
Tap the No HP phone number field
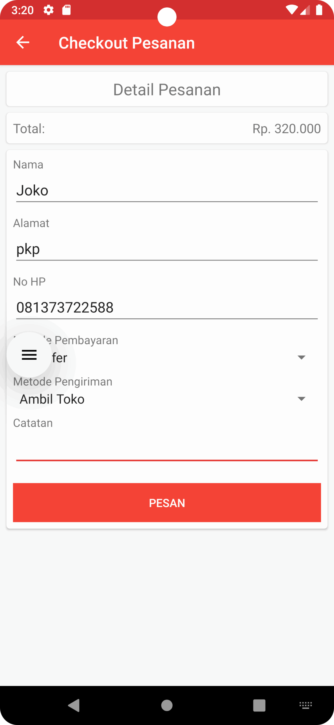(167, 308)
